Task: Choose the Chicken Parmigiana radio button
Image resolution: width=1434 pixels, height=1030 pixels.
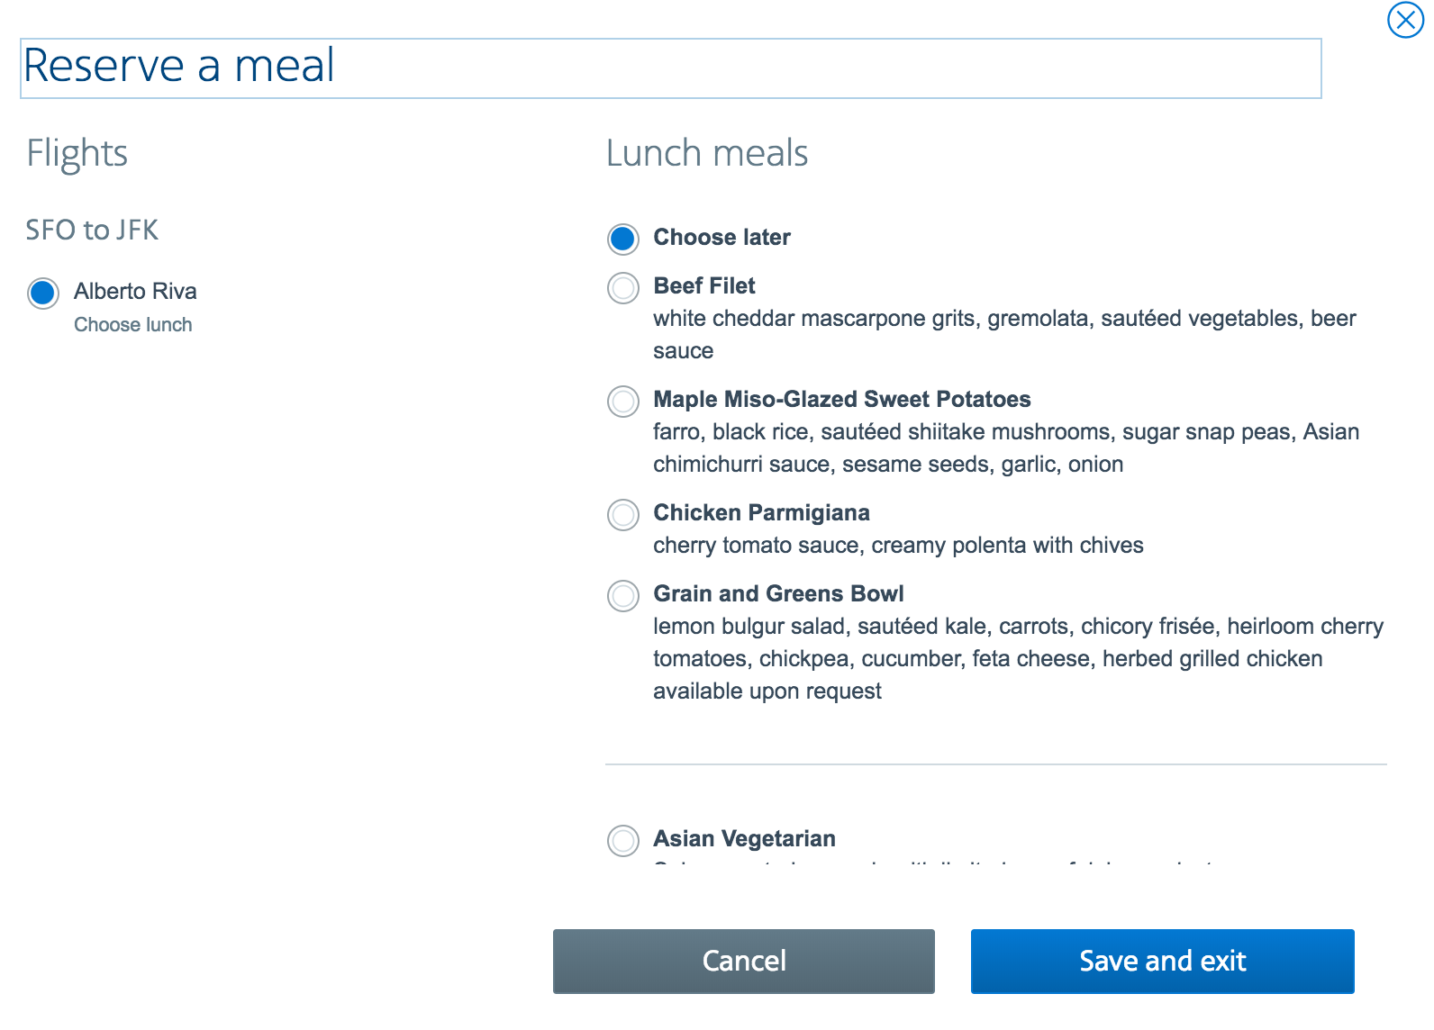Action: 623,515
